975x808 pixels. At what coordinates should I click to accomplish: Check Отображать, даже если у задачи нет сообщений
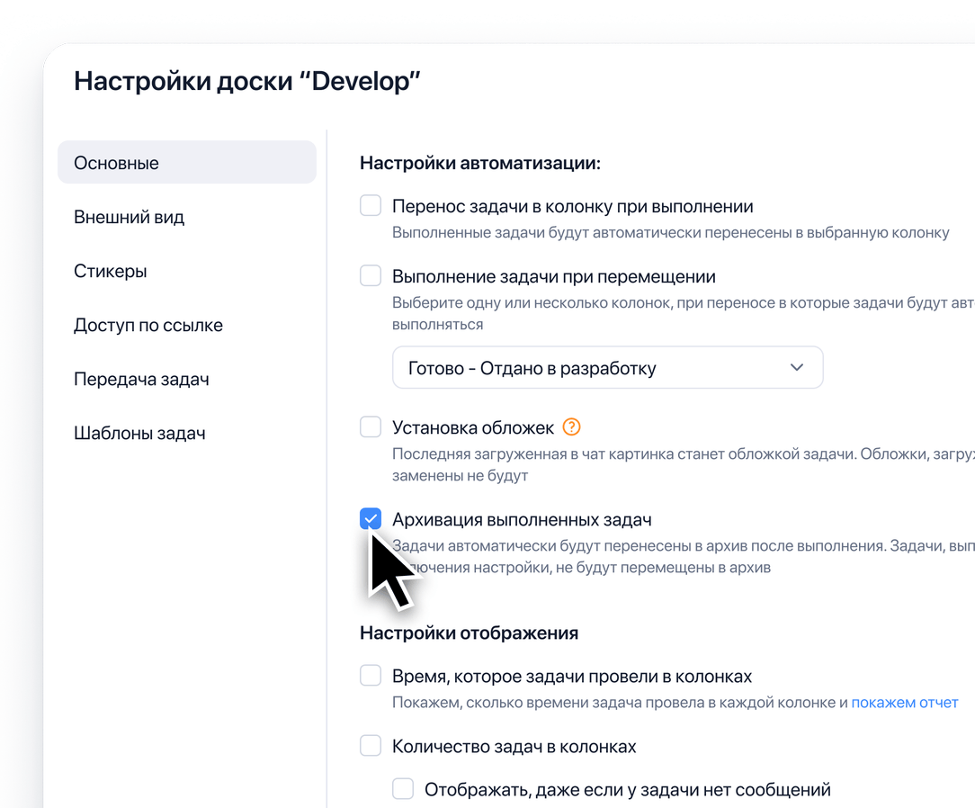pos(403,788)
